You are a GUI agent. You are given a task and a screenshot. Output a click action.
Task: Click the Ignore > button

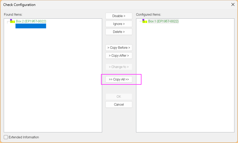(119, 24)
